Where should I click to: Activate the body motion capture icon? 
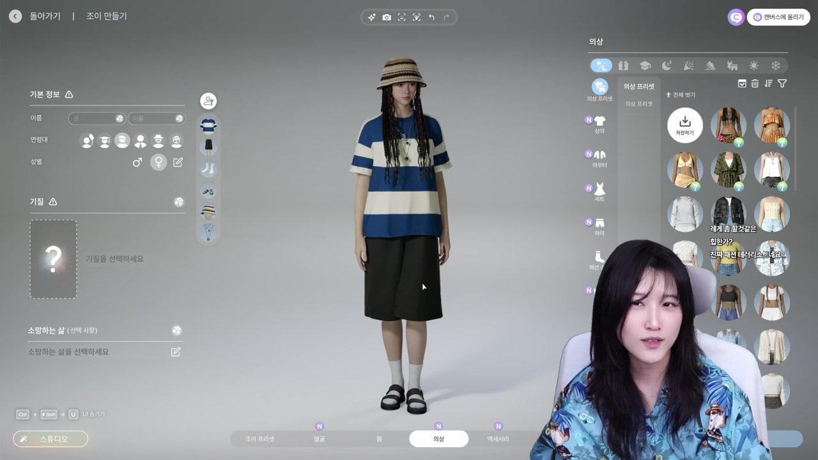[417, 17]
